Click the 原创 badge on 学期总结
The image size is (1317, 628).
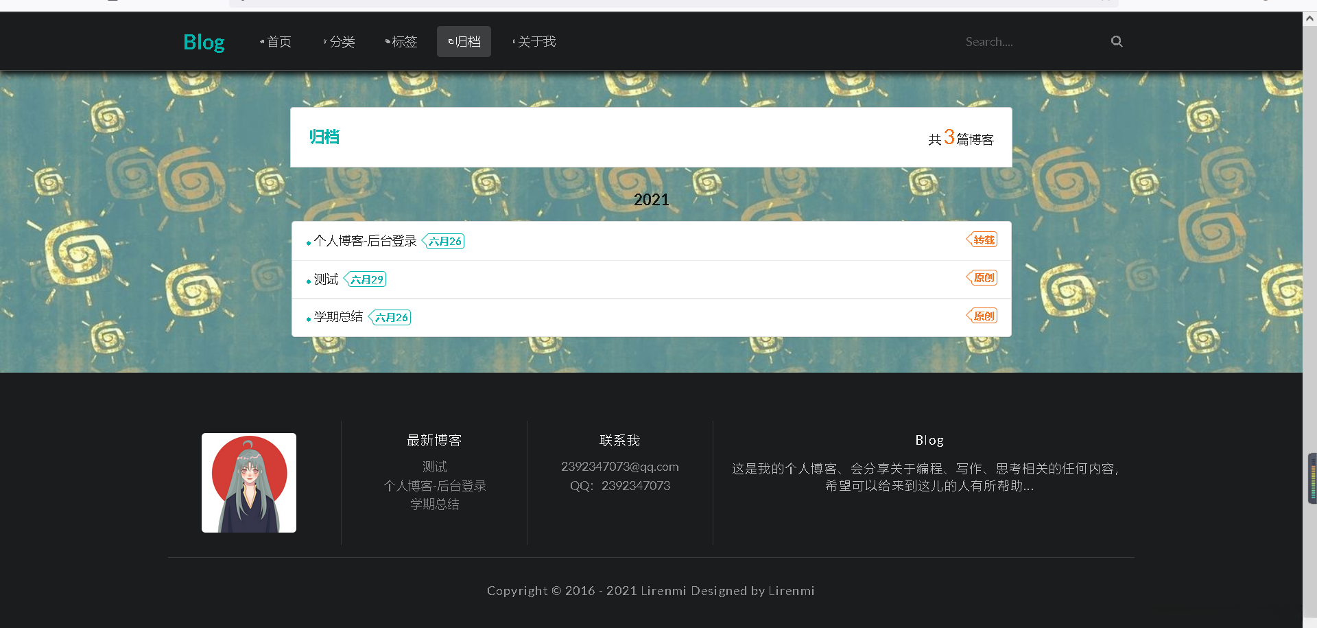982,316
